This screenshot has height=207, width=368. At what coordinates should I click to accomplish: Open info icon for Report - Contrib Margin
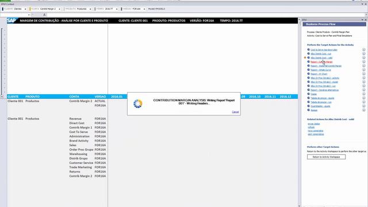(x=363, y=62)
